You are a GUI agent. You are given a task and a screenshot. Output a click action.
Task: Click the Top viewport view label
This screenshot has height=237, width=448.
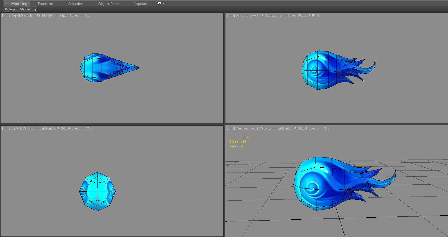(14, 15)
